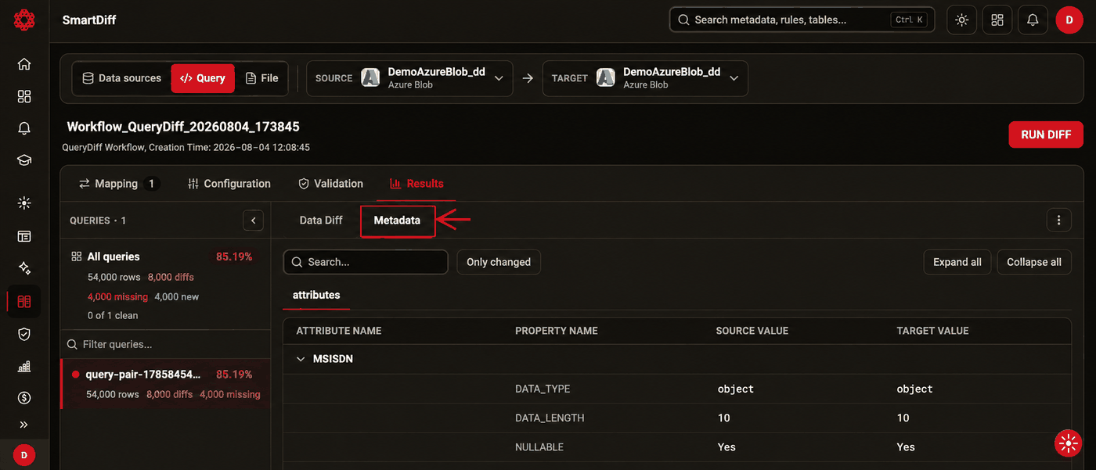Click the Filter queries input

click(165, 344)
